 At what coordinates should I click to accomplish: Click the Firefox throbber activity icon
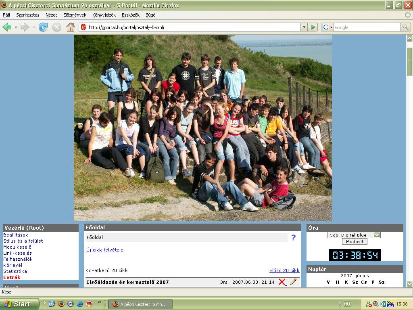(407, 15)
